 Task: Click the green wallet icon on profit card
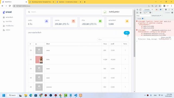tap(100, 21)
